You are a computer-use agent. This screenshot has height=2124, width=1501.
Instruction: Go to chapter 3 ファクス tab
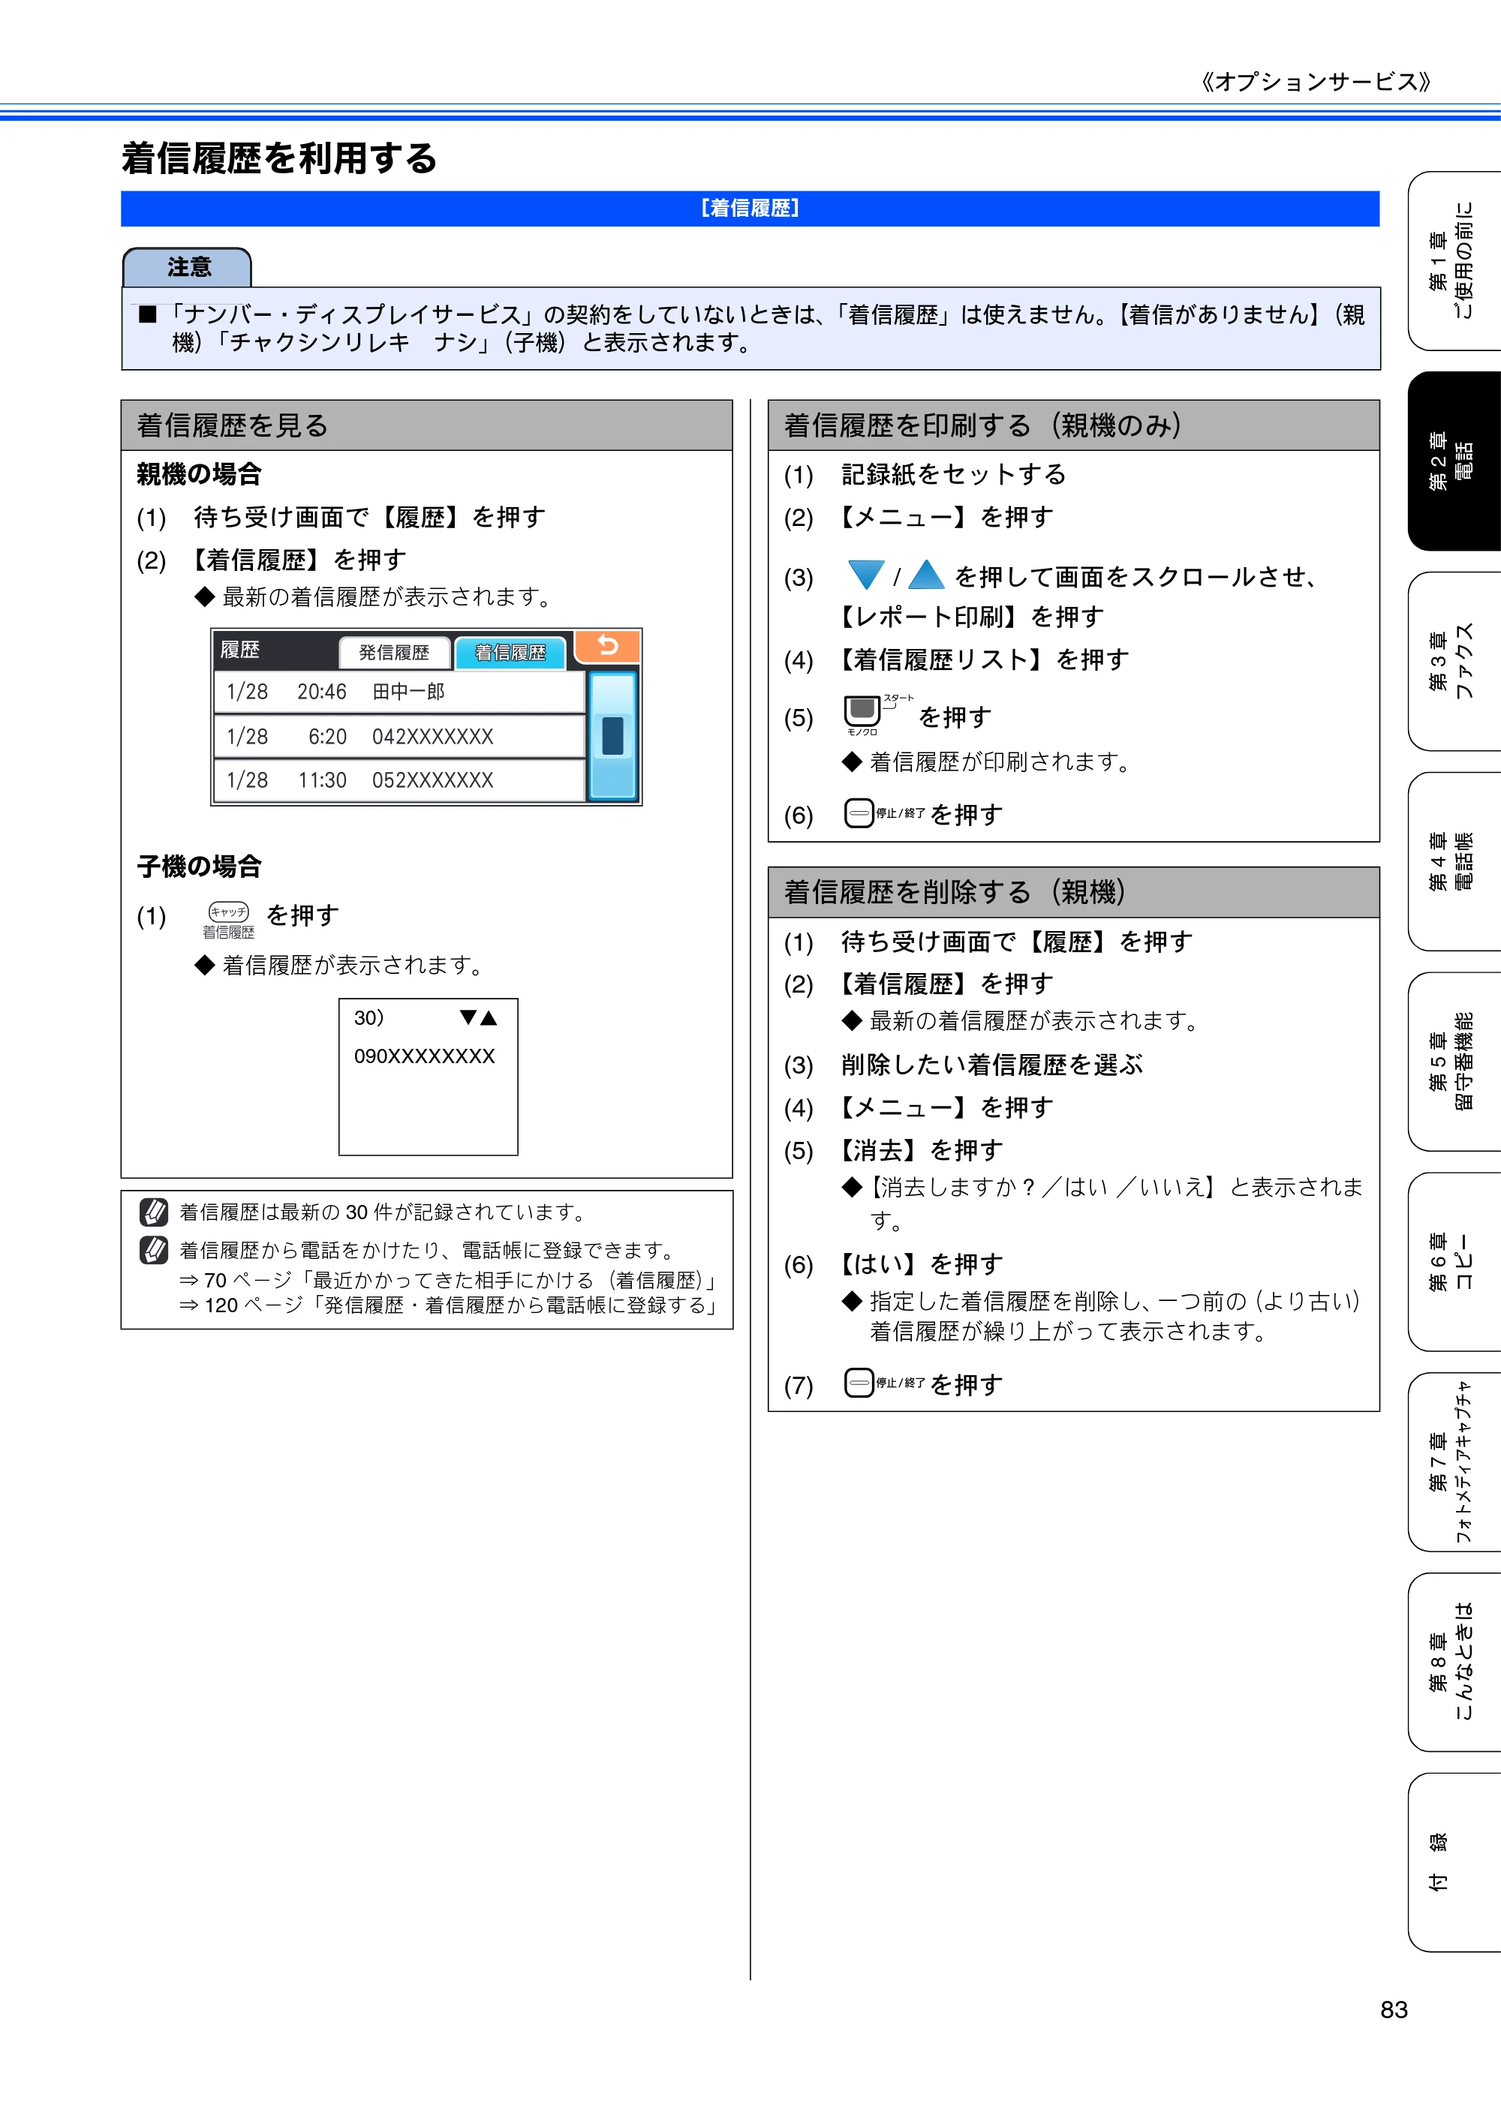[x=1454, y=662]
